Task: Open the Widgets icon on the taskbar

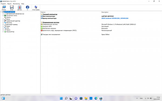Action: [3, 98]
